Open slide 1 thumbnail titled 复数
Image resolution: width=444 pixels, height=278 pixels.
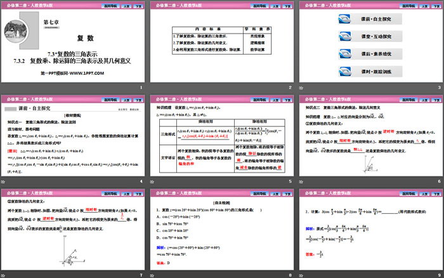tap(74, 45)
